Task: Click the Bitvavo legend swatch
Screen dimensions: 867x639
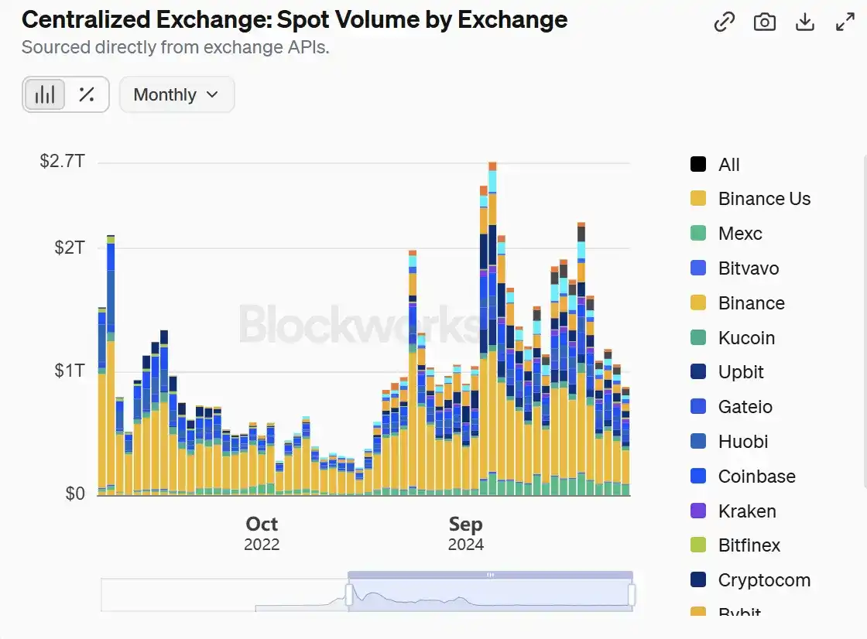Action: pyautogui.click(x=698, y=268)
